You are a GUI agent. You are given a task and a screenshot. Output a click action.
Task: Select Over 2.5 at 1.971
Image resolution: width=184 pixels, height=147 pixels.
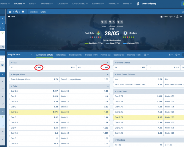tap(34, 112)
